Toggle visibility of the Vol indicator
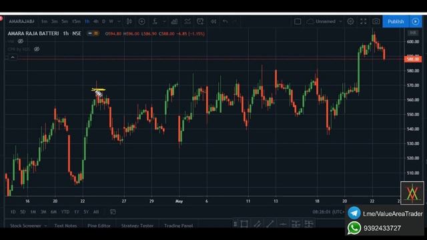The image size is (427, 240). click(21, 41)
